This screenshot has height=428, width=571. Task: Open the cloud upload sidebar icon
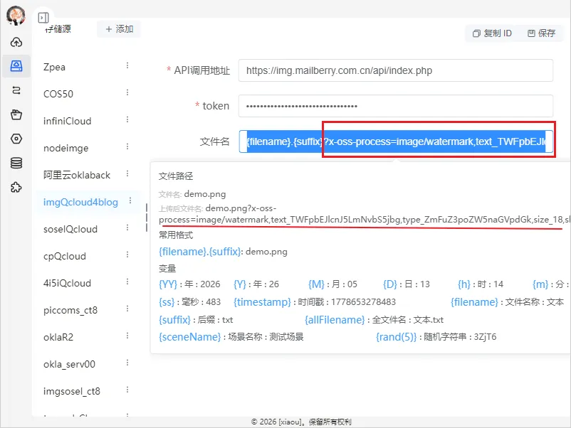pos(16,42)
